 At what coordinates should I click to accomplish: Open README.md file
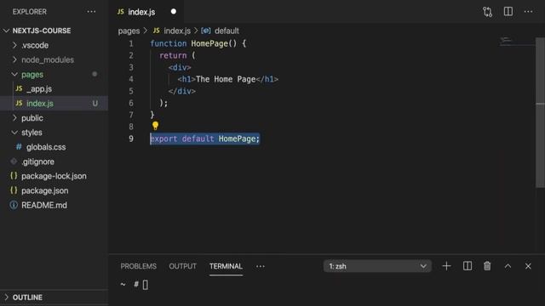44,206
